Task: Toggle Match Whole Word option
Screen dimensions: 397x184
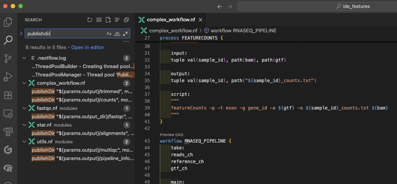Action: [x=117, y=34]
